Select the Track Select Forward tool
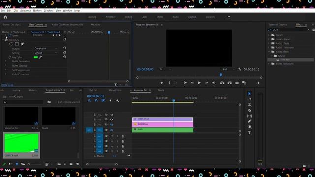315x177 pixels. 250,99
